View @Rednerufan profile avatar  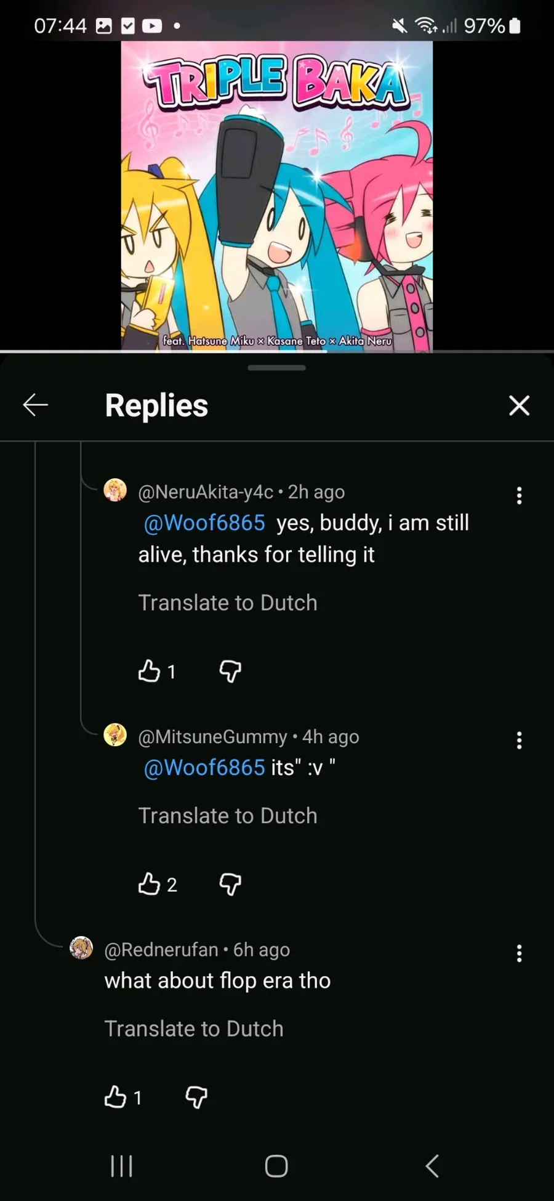point(81,948)
